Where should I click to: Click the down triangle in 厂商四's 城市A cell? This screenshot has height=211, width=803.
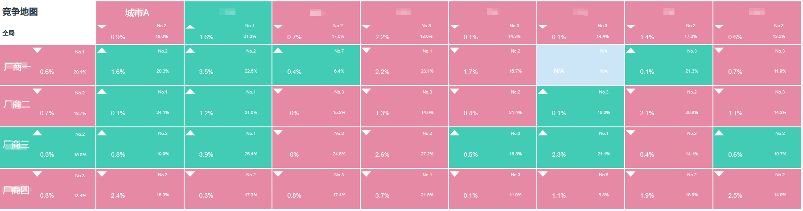[x=102, y=174]
